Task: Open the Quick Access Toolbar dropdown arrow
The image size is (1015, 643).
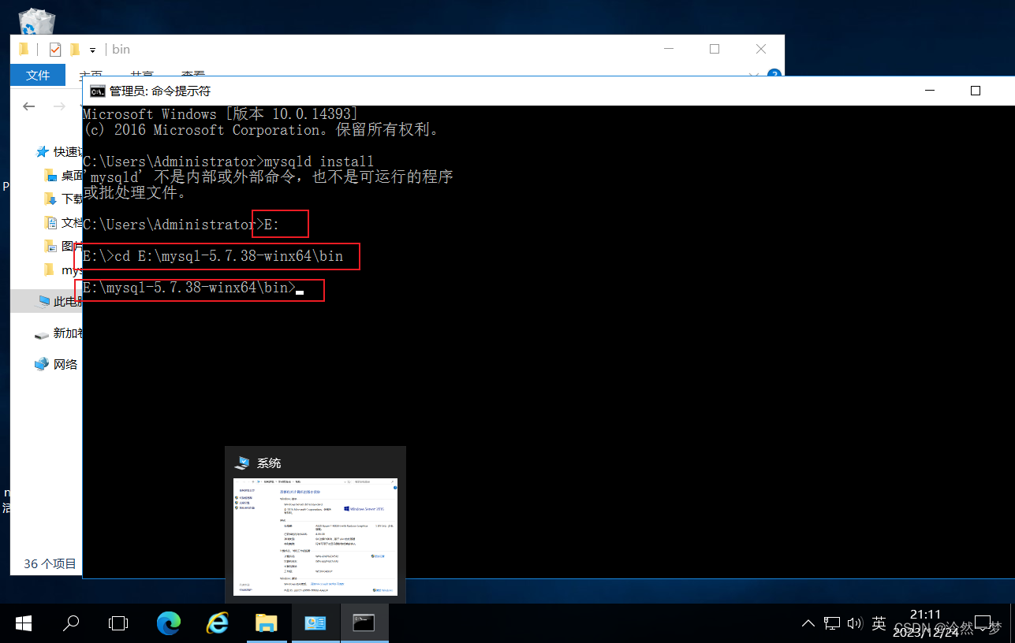Action: tap(91, 49)
